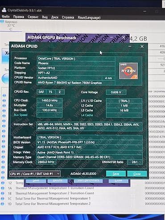Click the CPU Clock 1460.0 MHz value
Viewport: 165px width, 220px height.
(49, 100)
